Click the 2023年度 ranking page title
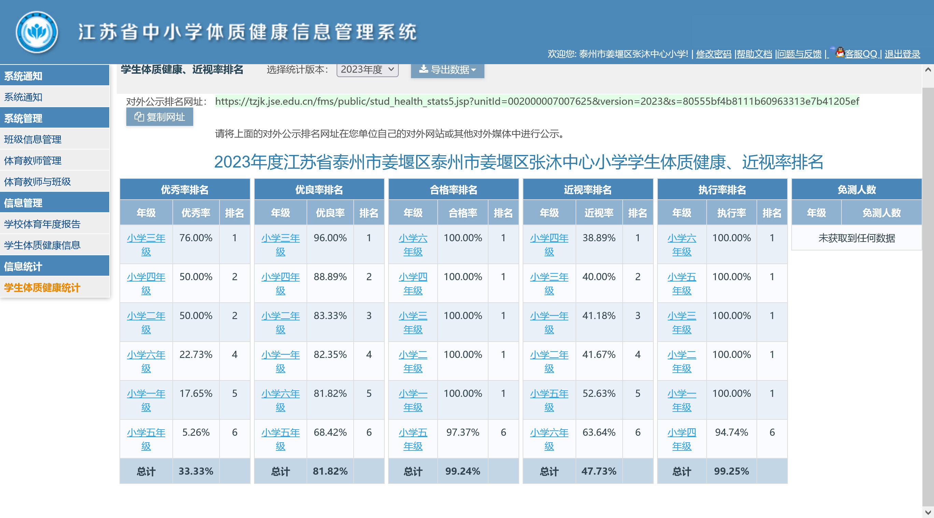This screenshot has width=934, height=518. (519, 162)
